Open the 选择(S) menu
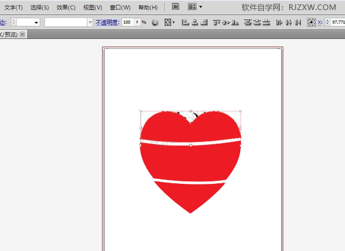This screenshot has width=345, height=251. pyautogui.click(x=40, y=8)
